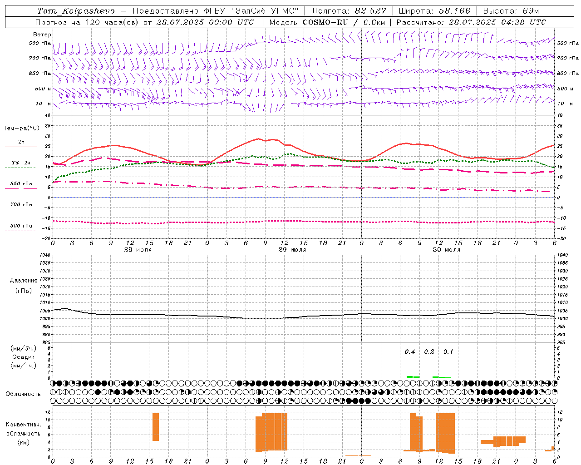Click the (мм/3ч.) units label
Viewport: 581px width, 465px height.
tap(24, 348)
